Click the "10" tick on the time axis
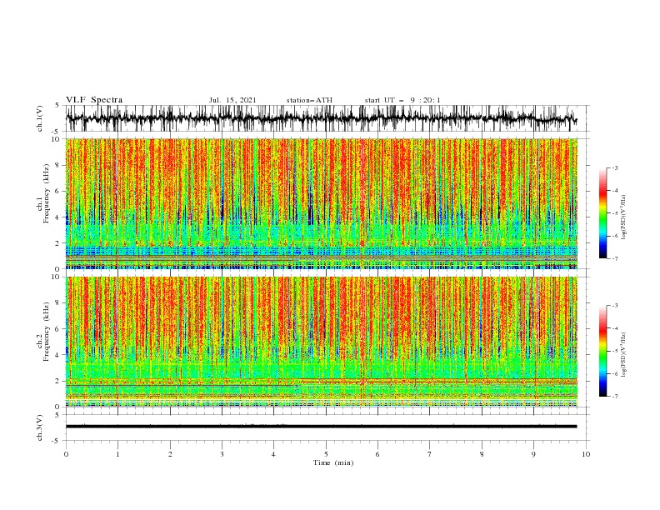The image size is (660, 510). coord(586,454)
